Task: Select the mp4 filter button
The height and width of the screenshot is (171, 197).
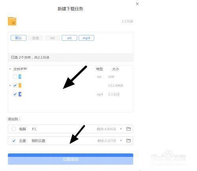Action: [x=86, y=38]
